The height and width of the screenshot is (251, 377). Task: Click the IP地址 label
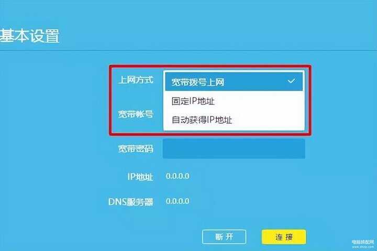tap(140, 177)
